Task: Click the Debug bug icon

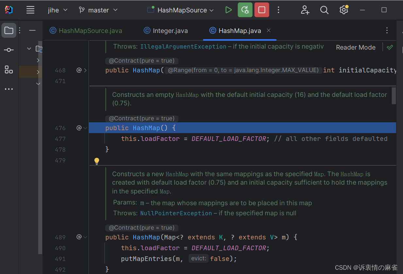Action: point(245,10)
